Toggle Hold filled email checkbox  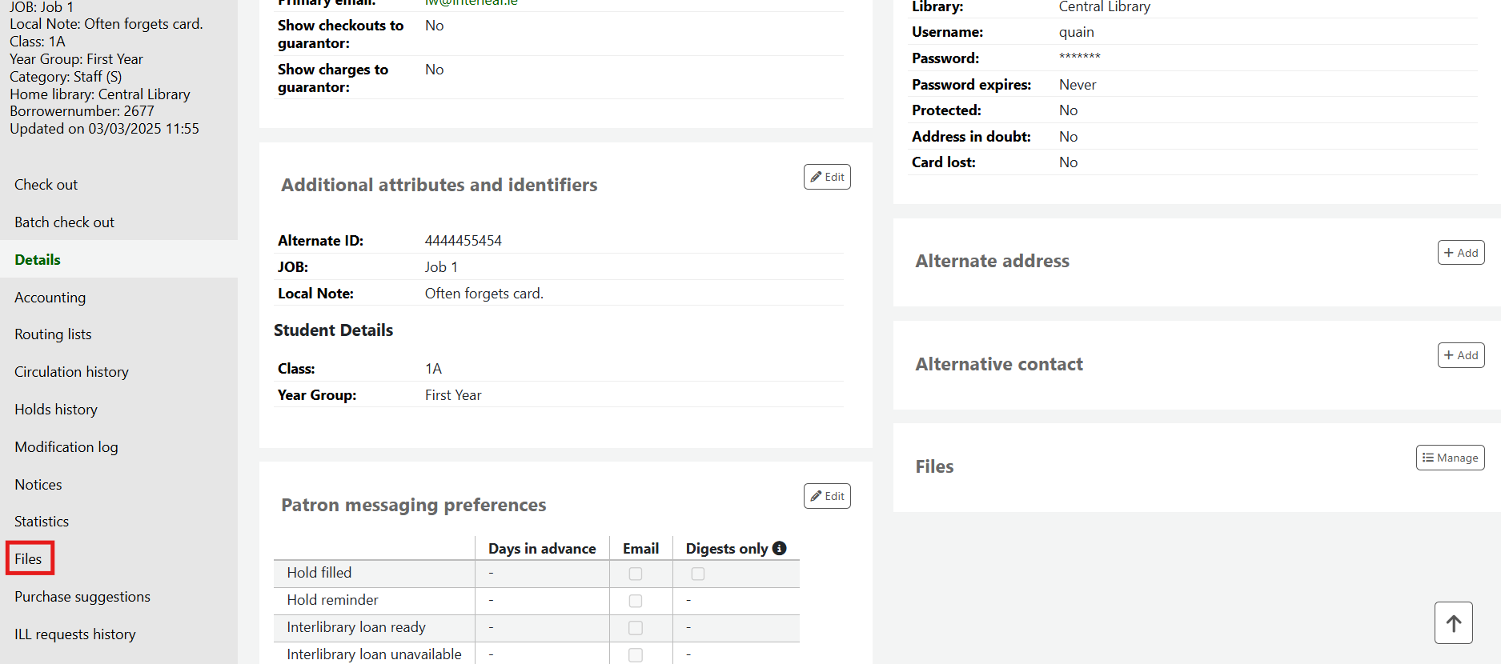pyautogui.click(x=636, y=574)
